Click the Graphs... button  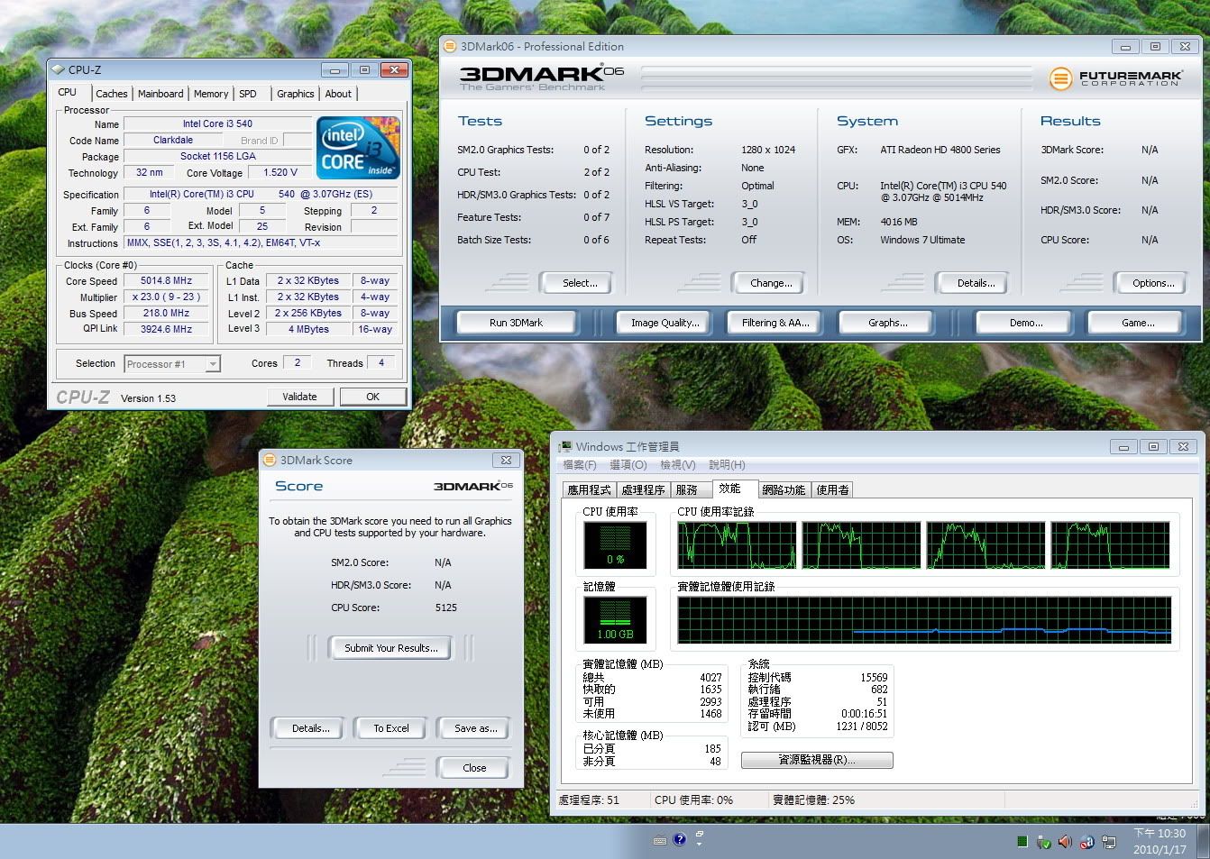point(888,323)
